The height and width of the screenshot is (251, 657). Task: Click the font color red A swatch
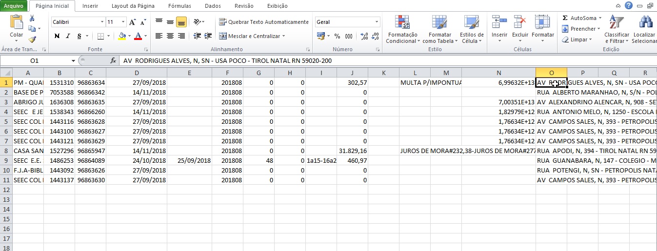[138, 36]
